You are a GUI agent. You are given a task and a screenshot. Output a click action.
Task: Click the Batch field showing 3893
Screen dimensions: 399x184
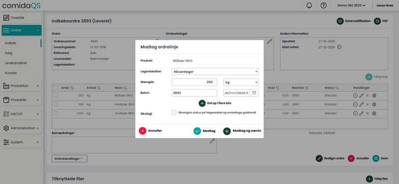coord(194,93)
